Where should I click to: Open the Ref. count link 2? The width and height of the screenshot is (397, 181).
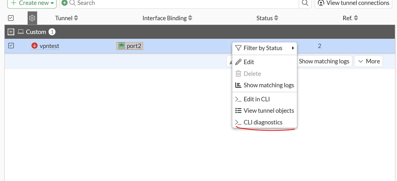pos(320,46)
